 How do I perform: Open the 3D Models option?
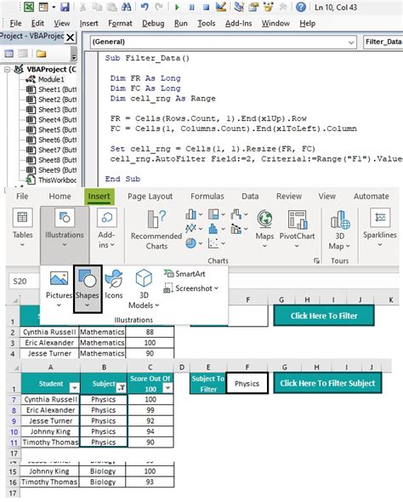(144, 288)
